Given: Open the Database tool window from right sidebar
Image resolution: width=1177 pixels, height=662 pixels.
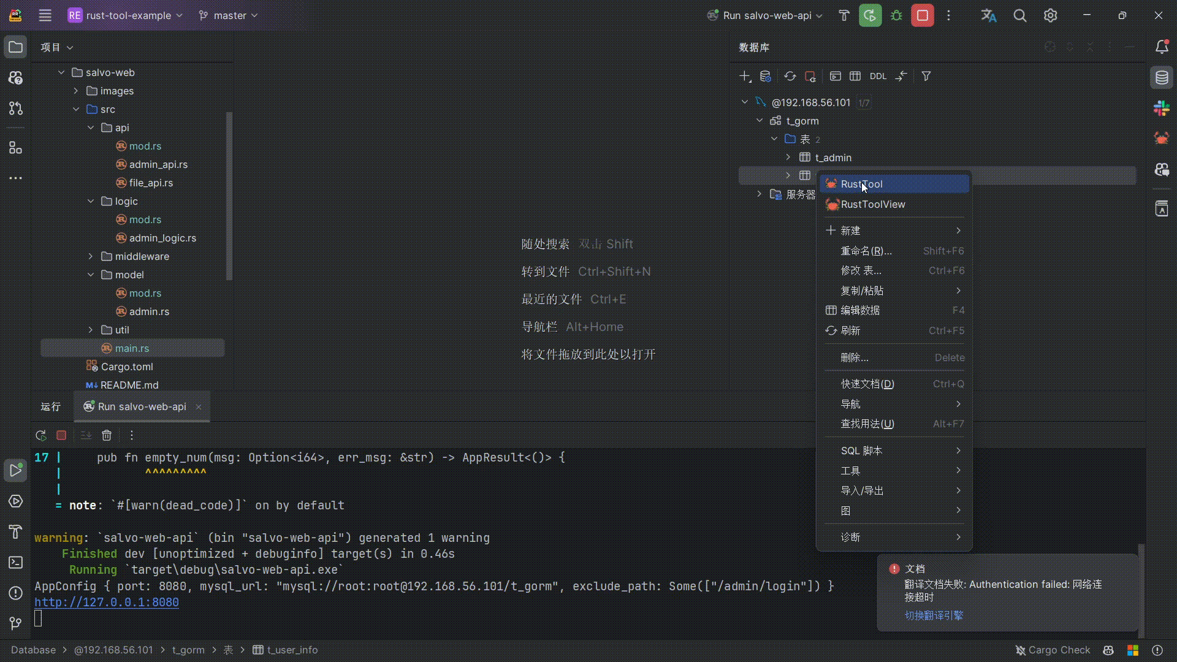Looking at the screenshot, I should pyautogui.click(x=1162, y=78).
